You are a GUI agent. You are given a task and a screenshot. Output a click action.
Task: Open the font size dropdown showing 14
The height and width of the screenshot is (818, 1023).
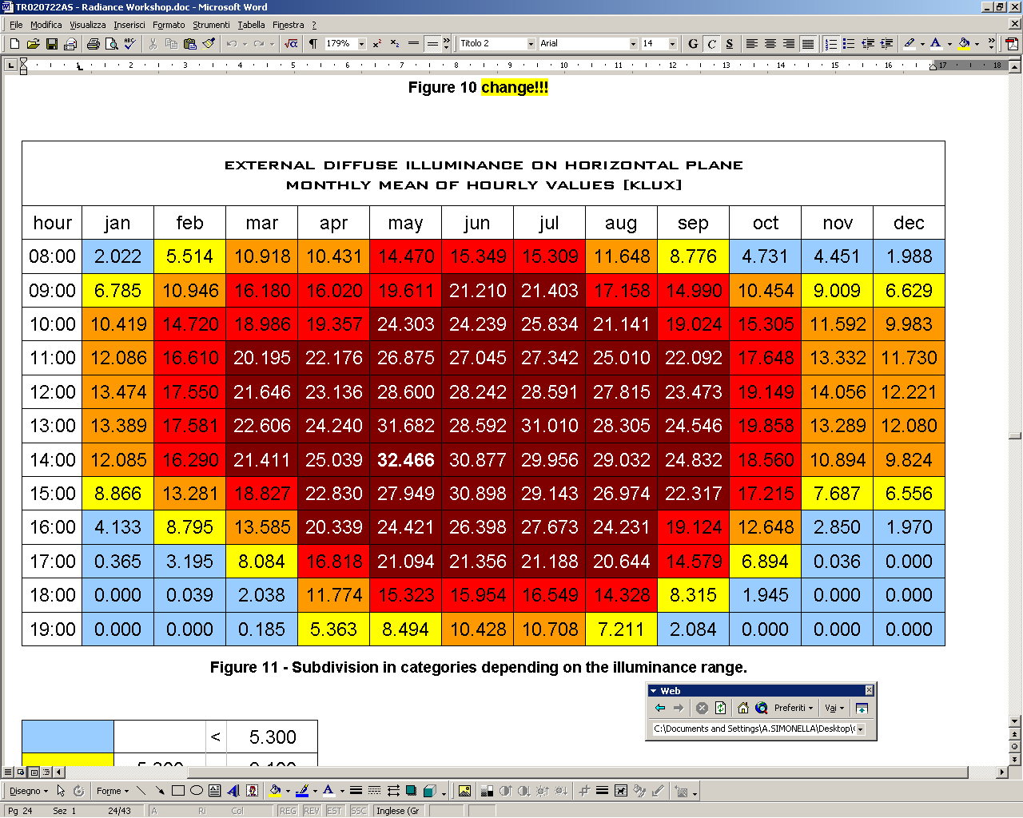point(672,44)
